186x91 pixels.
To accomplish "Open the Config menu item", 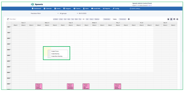I will tap(116, 8).
